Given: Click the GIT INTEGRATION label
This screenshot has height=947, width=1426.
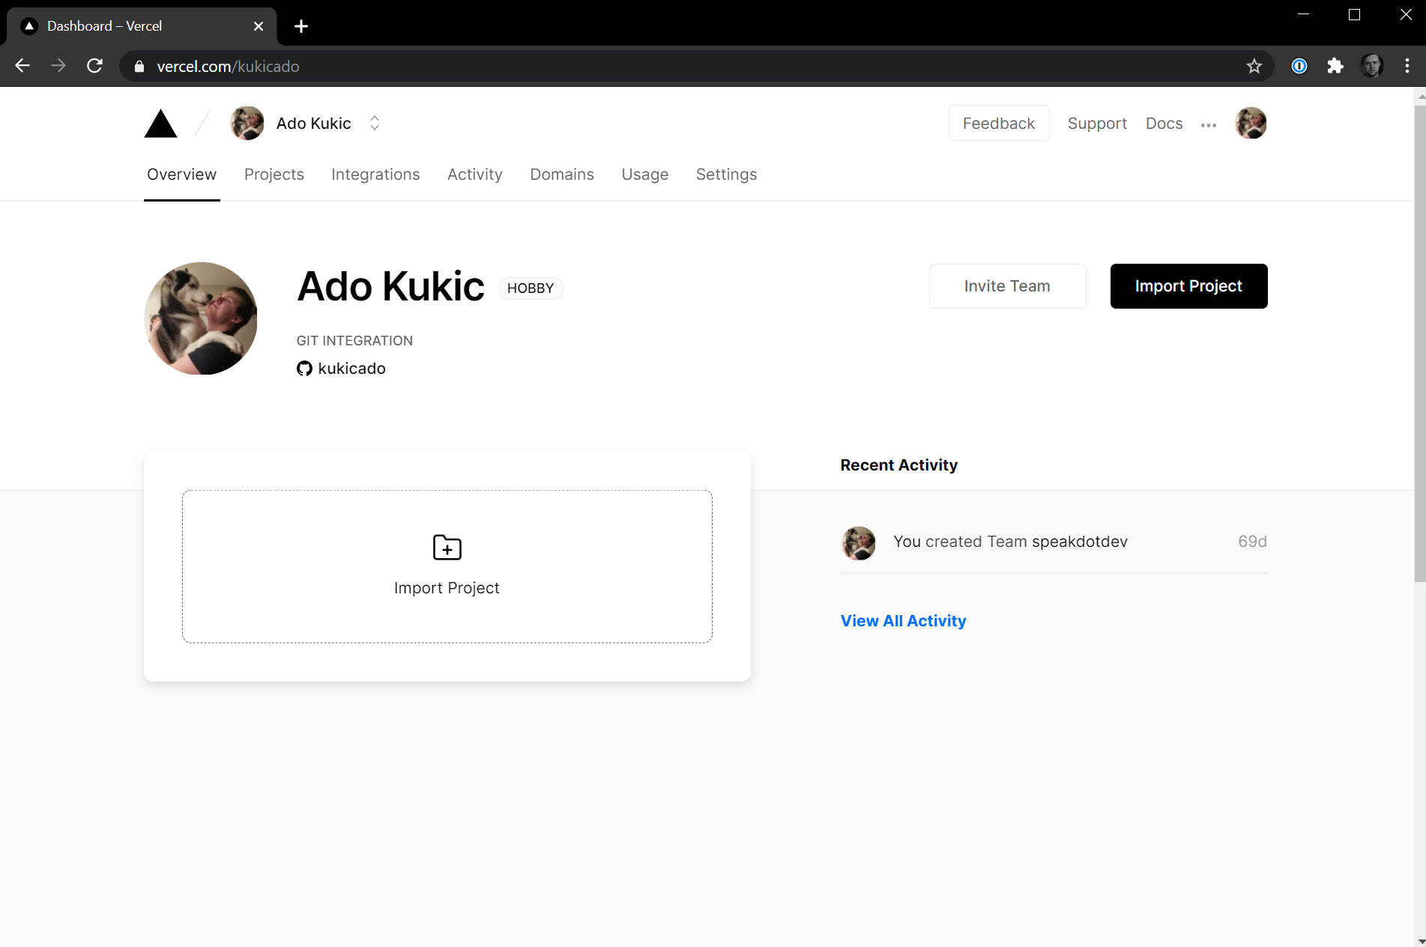Looking at the screenshot, I should tap(354, 341).
